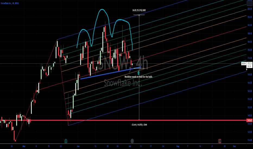This screenshot has height=149, width=253.
Task: Click the 24 date label before May
Action: tap(12, 146)
